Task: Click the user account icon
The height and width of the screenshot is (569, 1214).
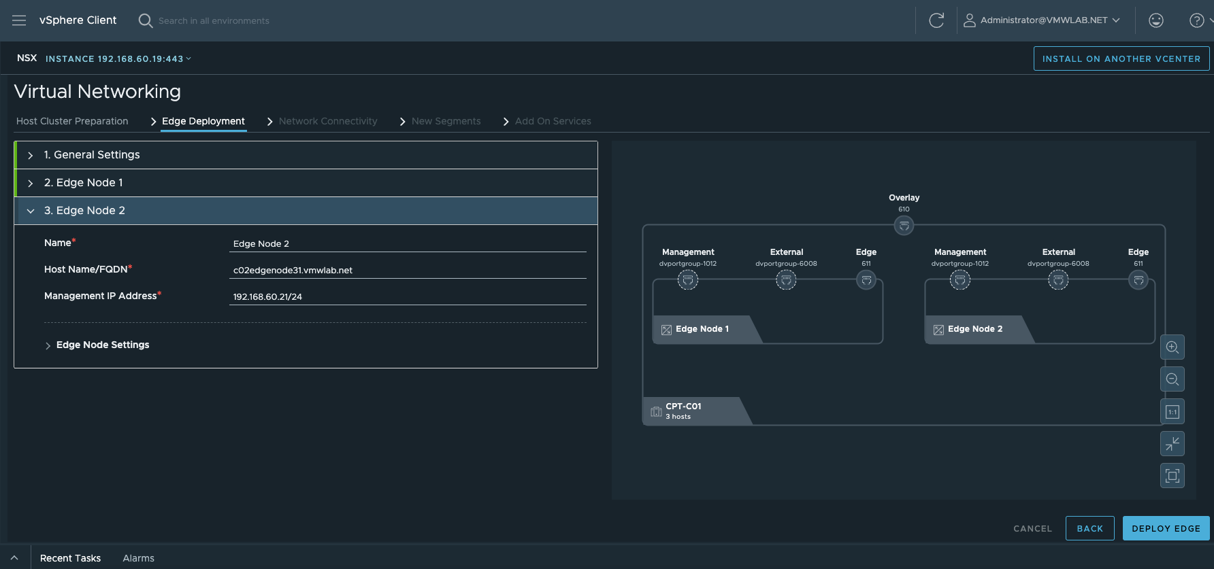Action: [x=969, y=20]
